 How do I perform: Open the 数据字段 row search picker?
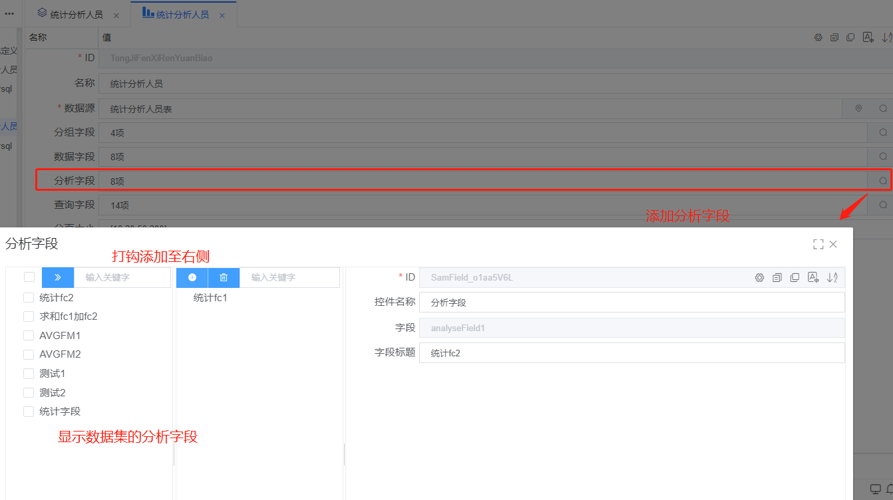883,157
